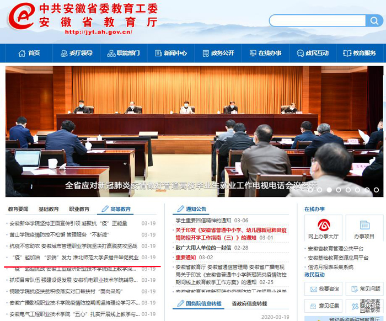Open the 新闻中心 navigation item
Image resolution: width=386 pixels, height=321 pixels.
(171, 54)
